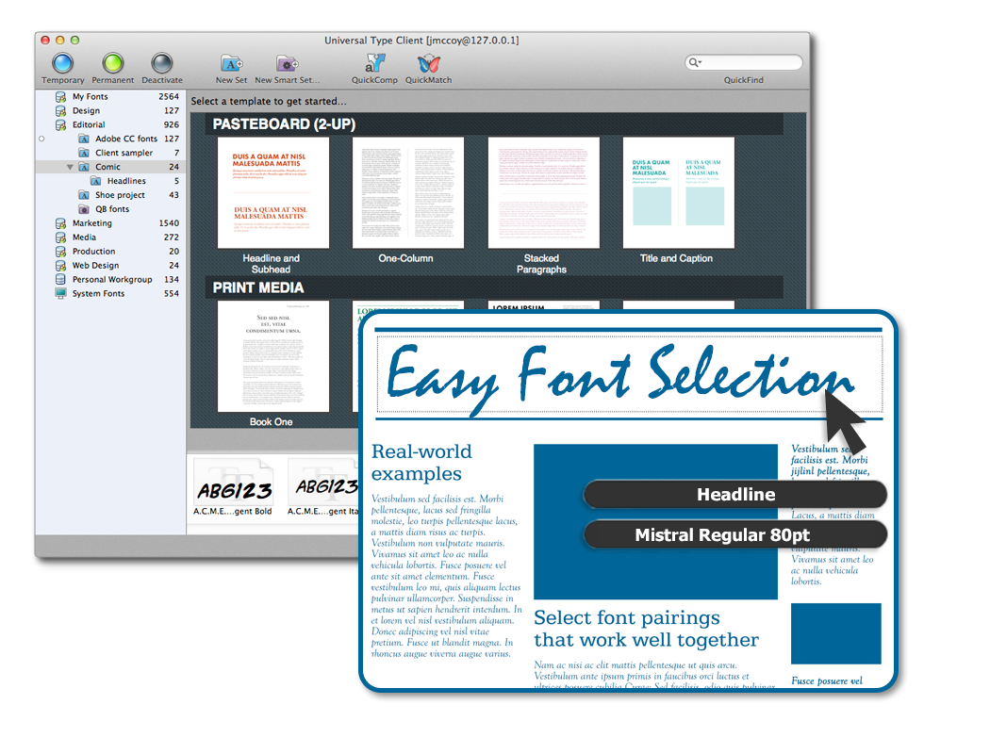Image resolution: width=990 pixels, height=754 pixels.
Task: Open the Adobe CC fonts set icon
Action: pyautogui.click(x=84, y=139)
